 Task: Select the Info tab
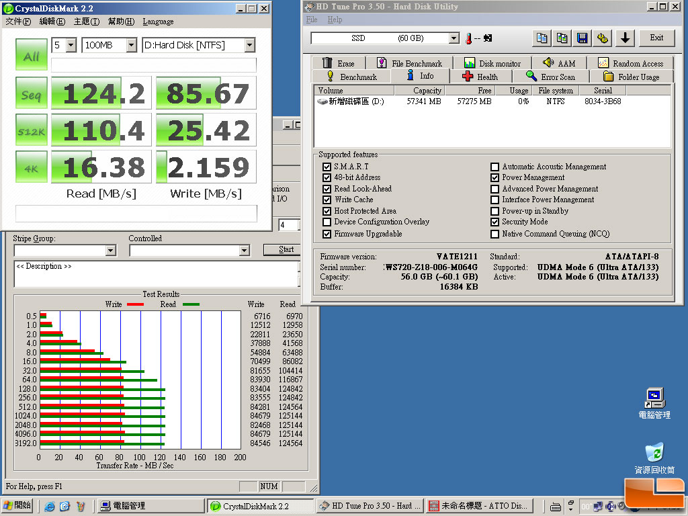coord(421,76)
